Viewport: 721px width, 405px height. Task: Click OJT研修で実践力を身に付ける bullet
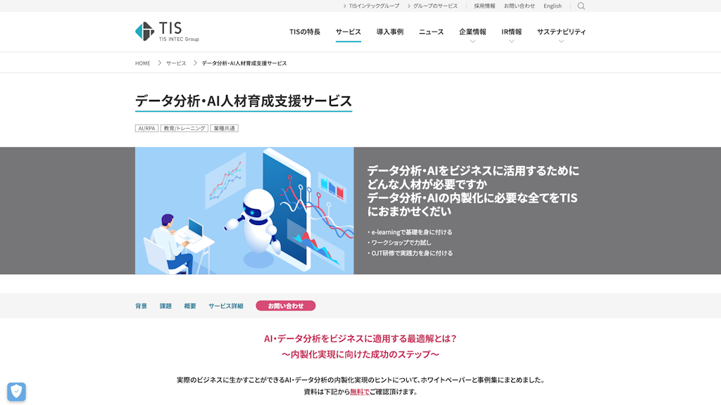[410, 253]
